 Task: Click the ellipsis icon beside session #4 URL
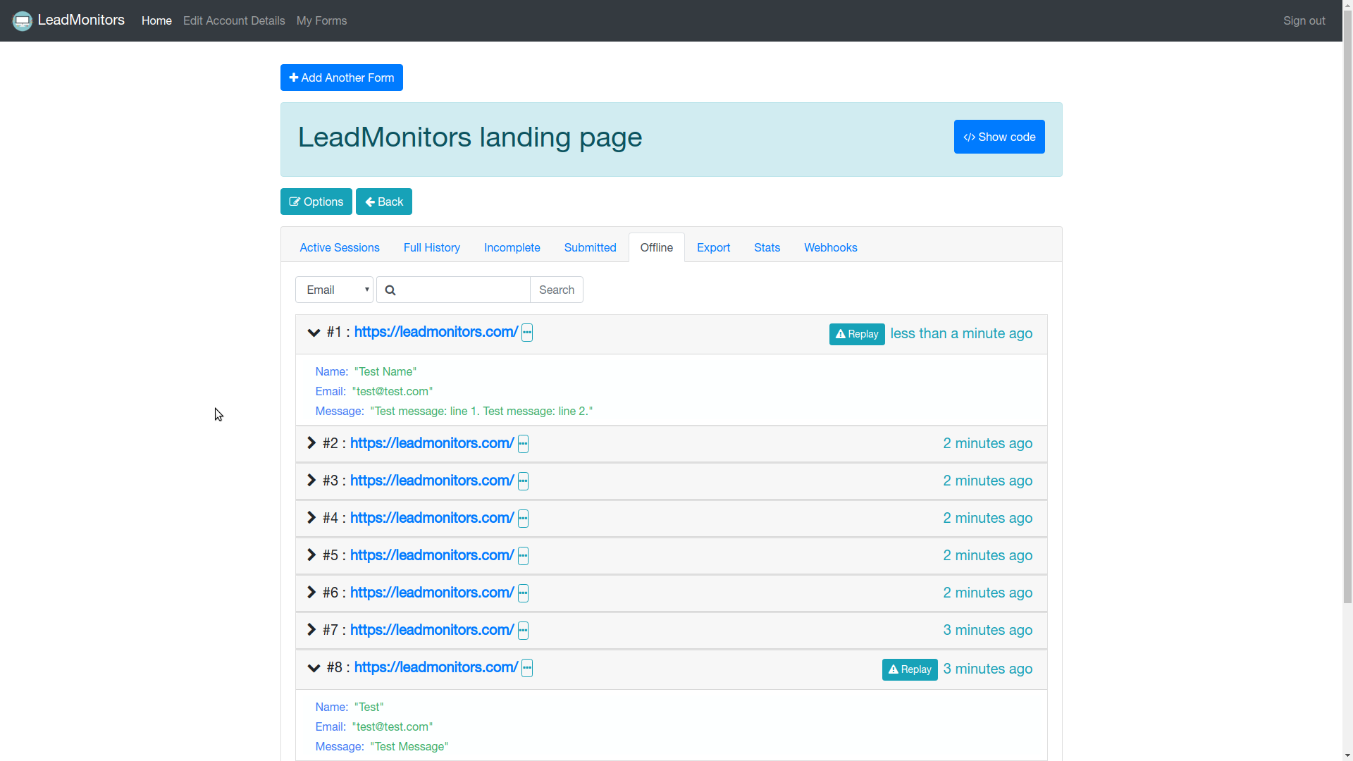tap(523, 519)
